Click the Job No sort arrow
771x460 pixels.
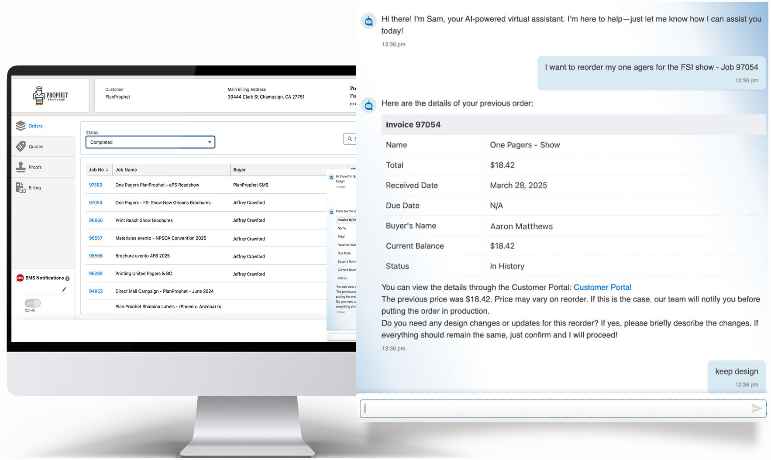click(x=106, y=169)
